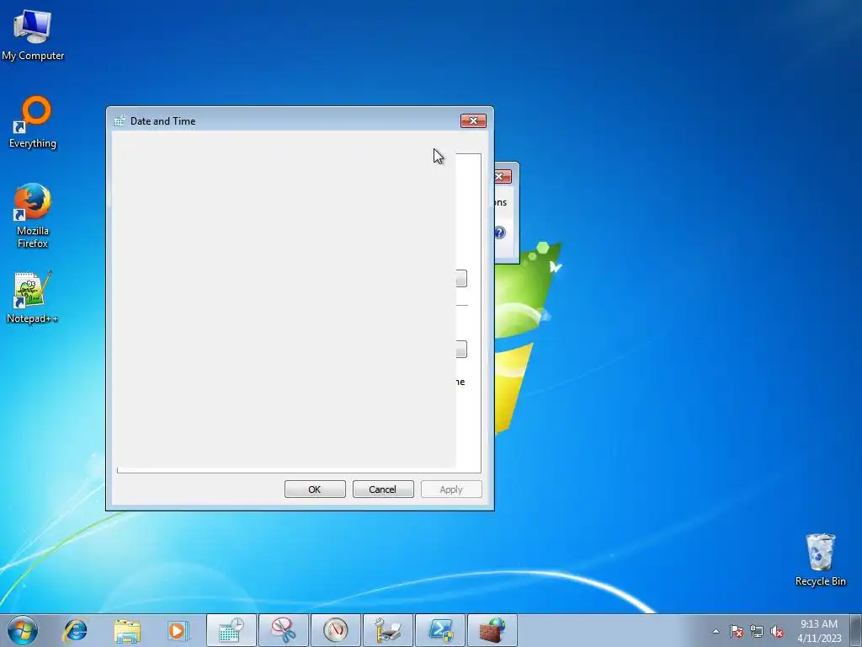The image size is (862, 647).
Task: Cancel the Date and Time dialog
Action: pyautogui.click(x=383, y=489)
